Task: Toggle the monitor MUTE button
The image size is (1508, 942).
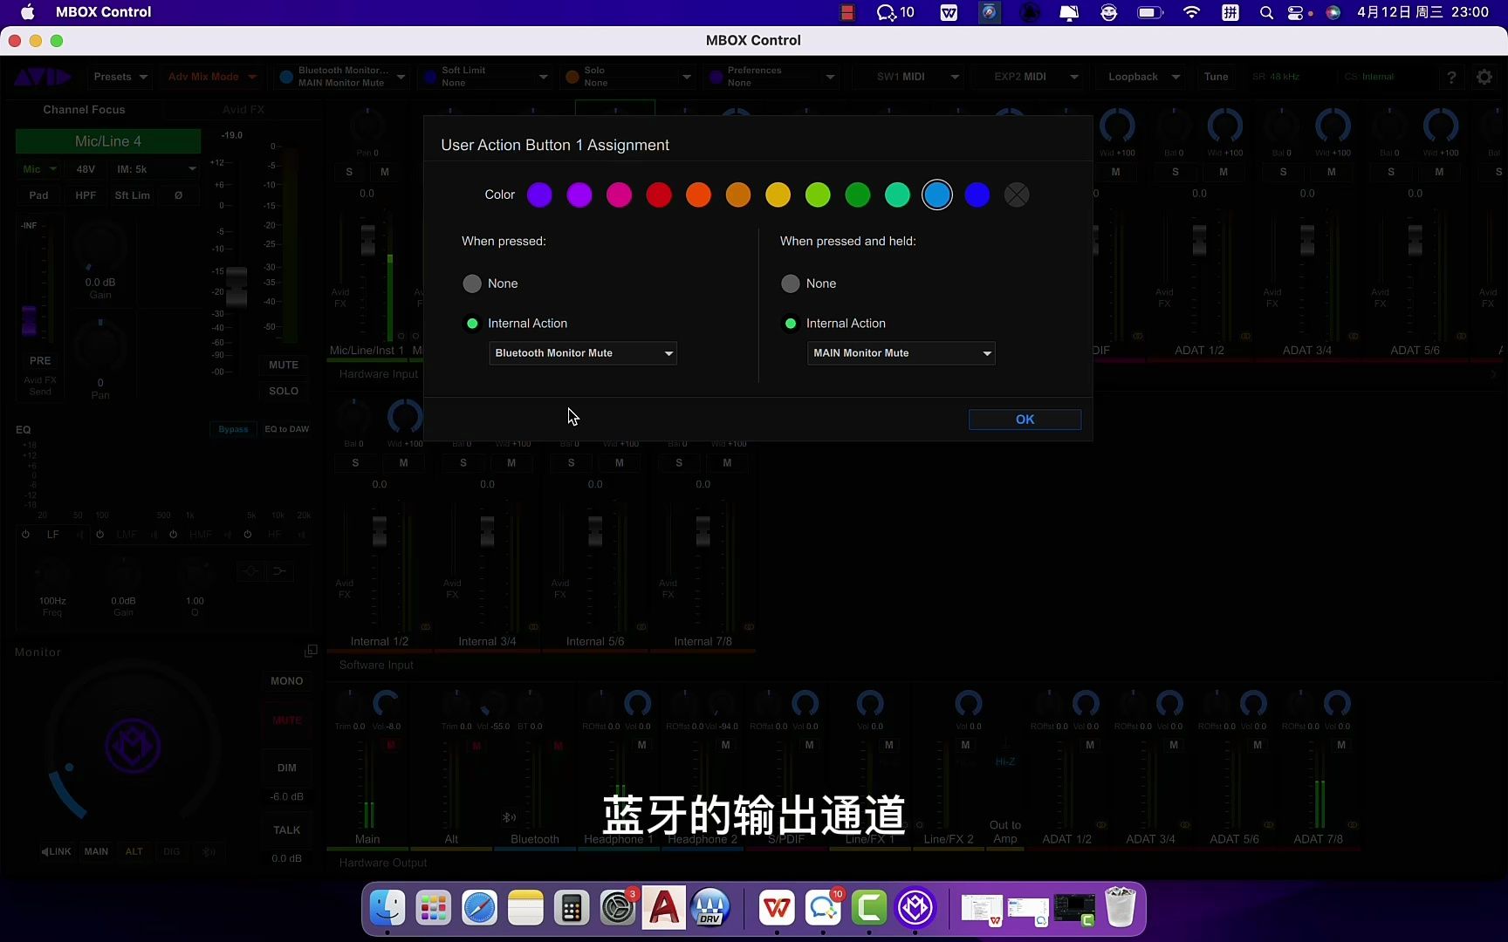Action: tap(286, 720)
